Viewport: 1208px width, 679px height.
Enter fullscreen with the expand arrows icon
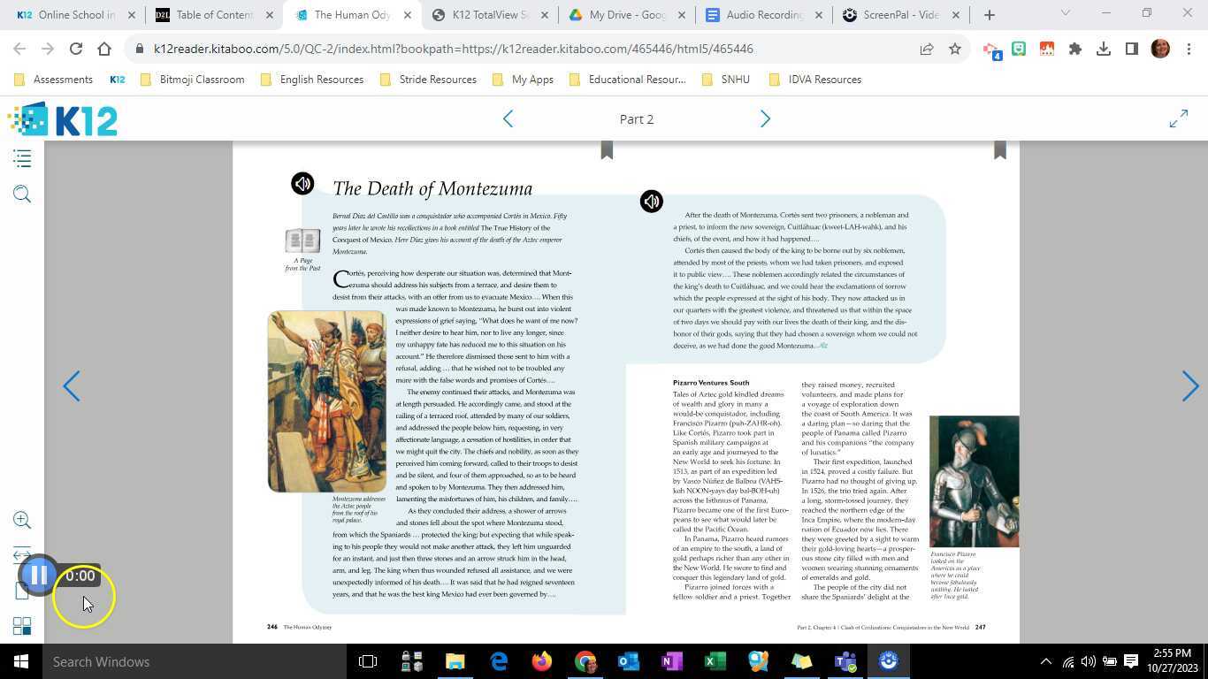1178,119
